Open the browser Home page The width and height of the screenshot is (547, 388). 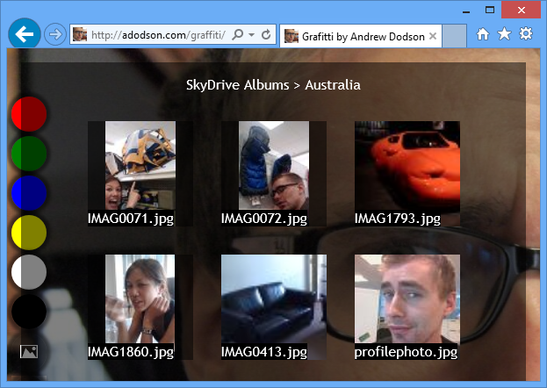click(x=483, y=34)
